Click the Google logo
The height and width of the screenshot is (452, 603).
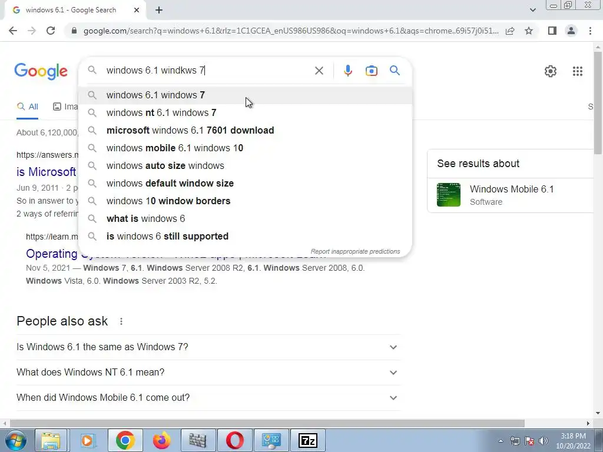[x=41, y=71]
